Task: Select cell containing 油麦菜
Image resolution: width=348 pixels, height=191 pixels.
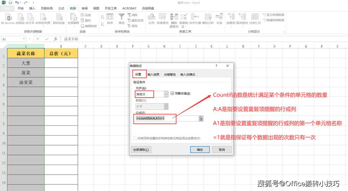Action: 26,83
